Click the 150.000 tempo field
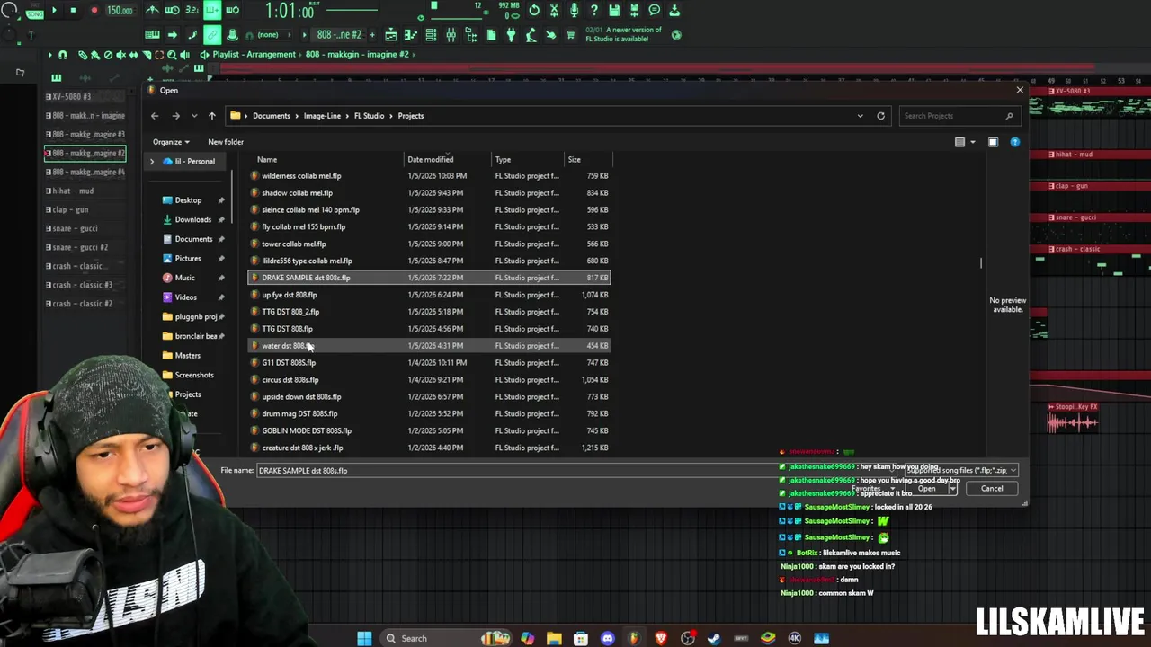1151x647 pixels. [x=120, y=11]
